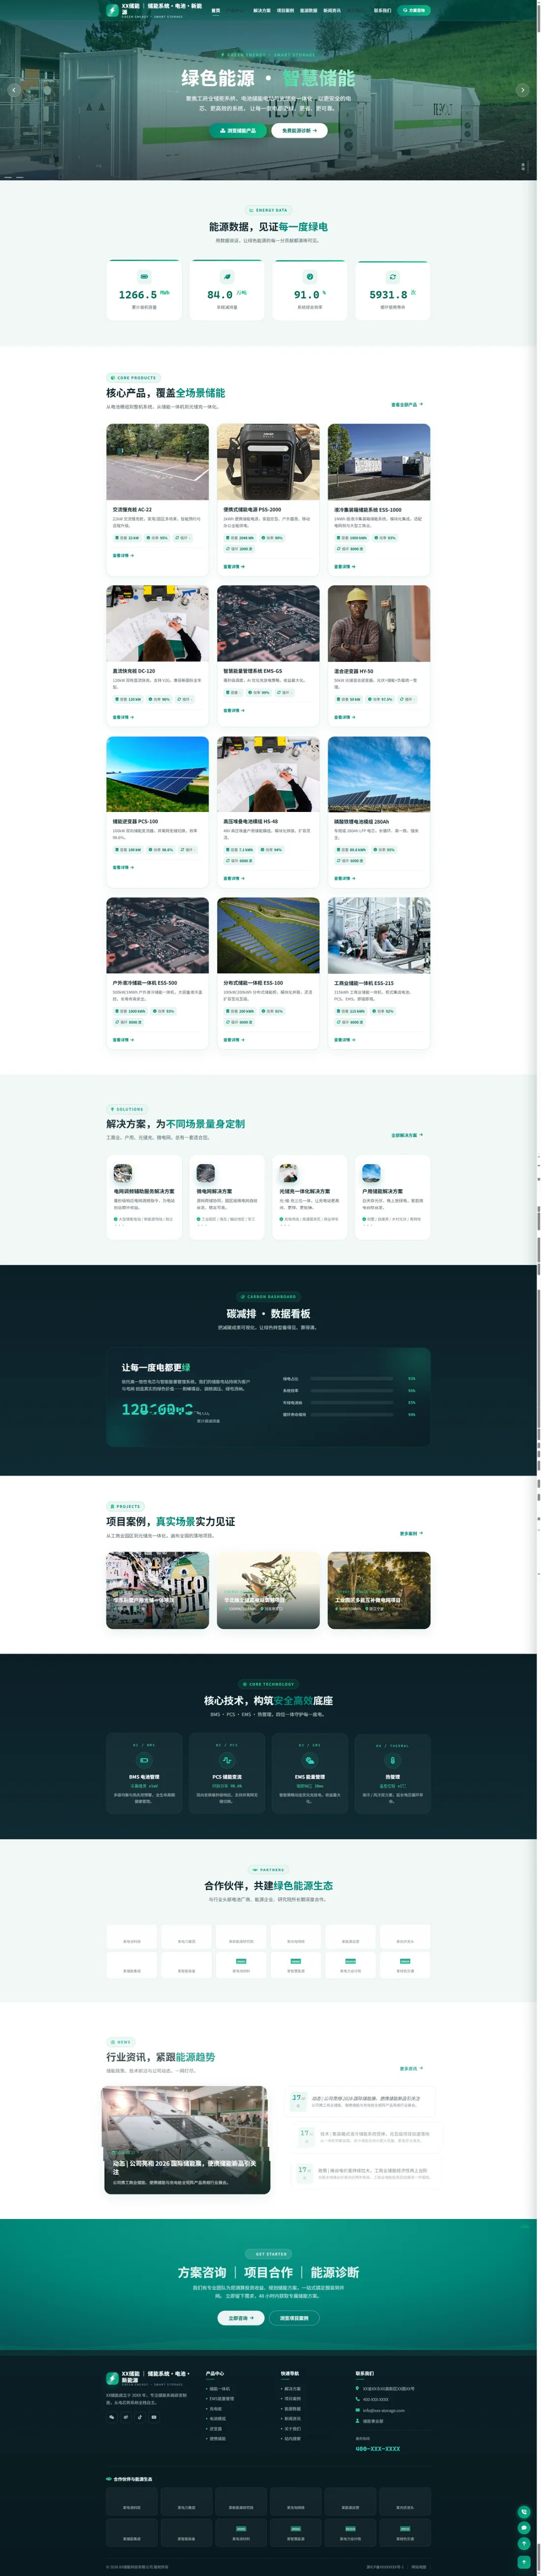Go to next hero slide arrow
This screenshot has width=541, height=2576.
522,90
